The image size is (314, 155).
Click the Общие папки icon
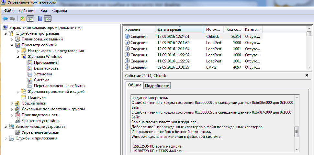tap(17, 103)
